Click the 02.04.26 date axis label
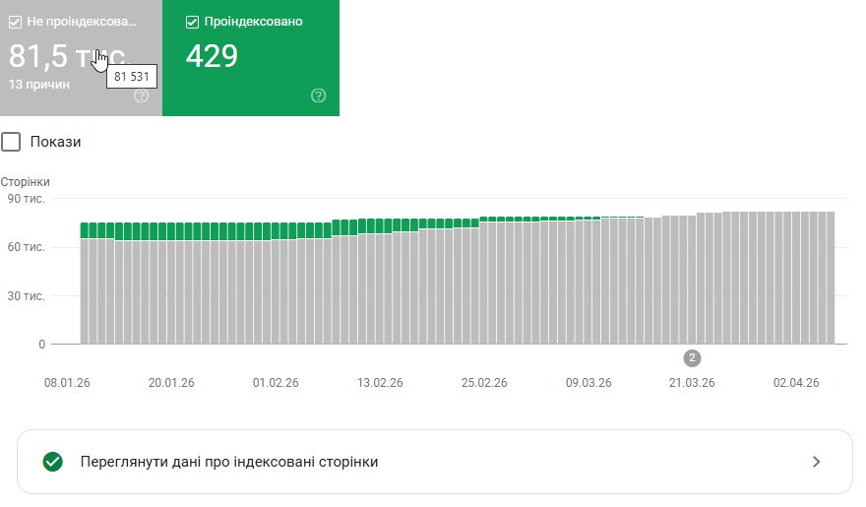This screenshot has width=866, height=507. (x=796, y=383)
